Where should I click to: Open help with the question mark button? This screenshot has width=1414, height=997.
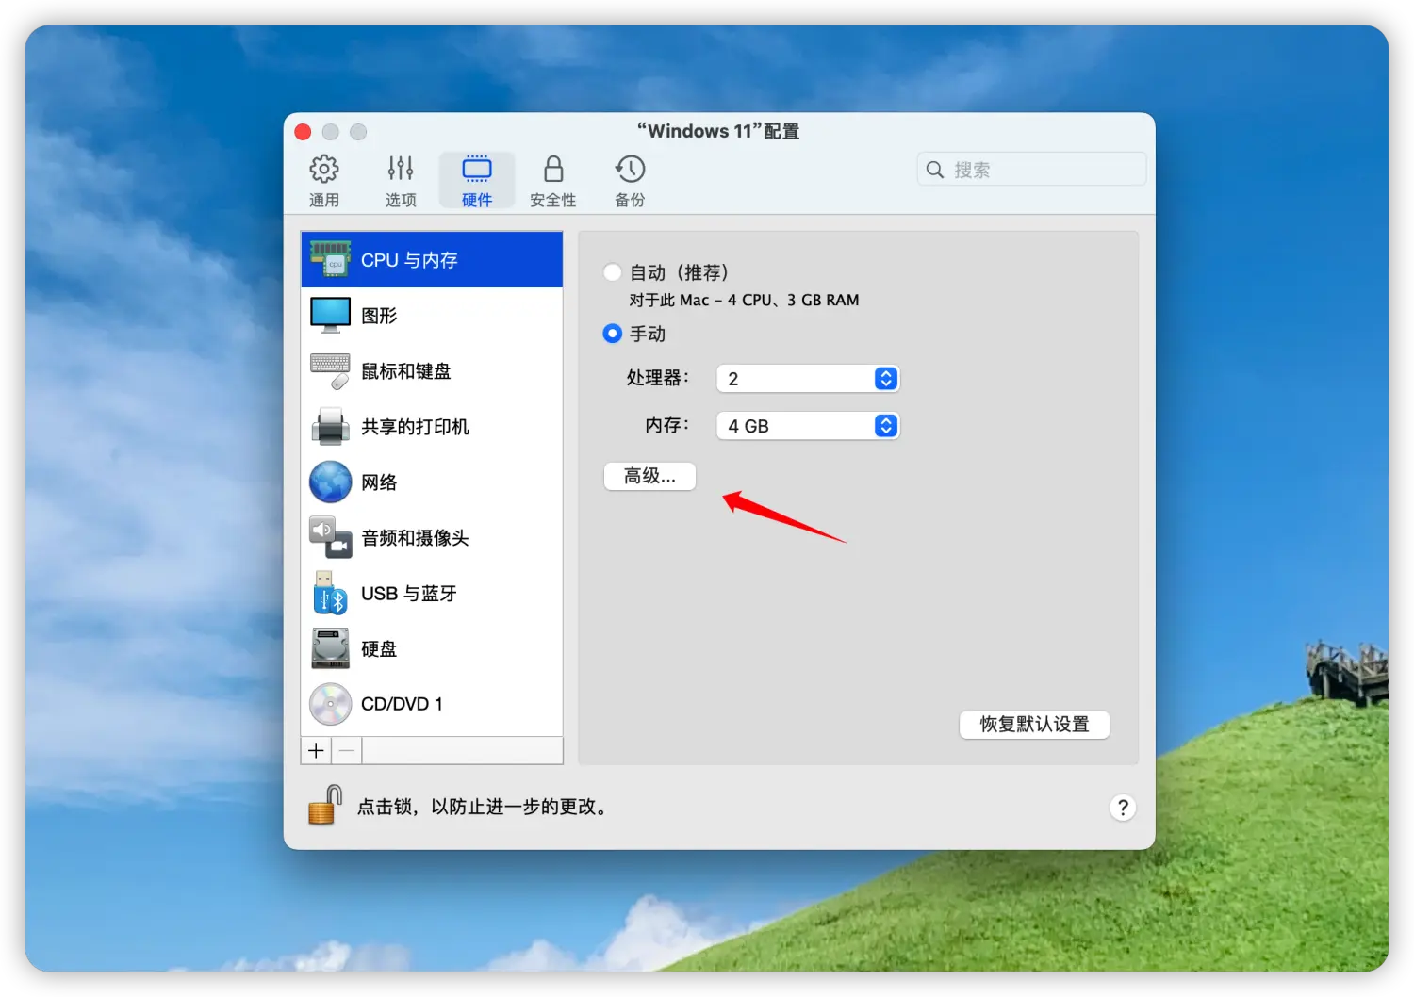point(1123,808)
